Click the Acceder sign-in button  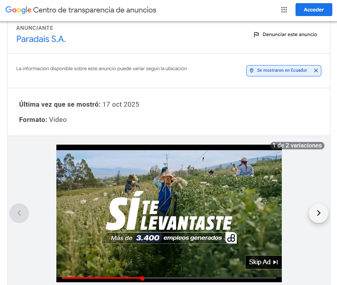[x=314, y=10]
